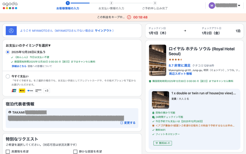Image resolution: width=246 pixels, height=154 pixels.
Task: Click the サインアウト link
Action: 103,30
